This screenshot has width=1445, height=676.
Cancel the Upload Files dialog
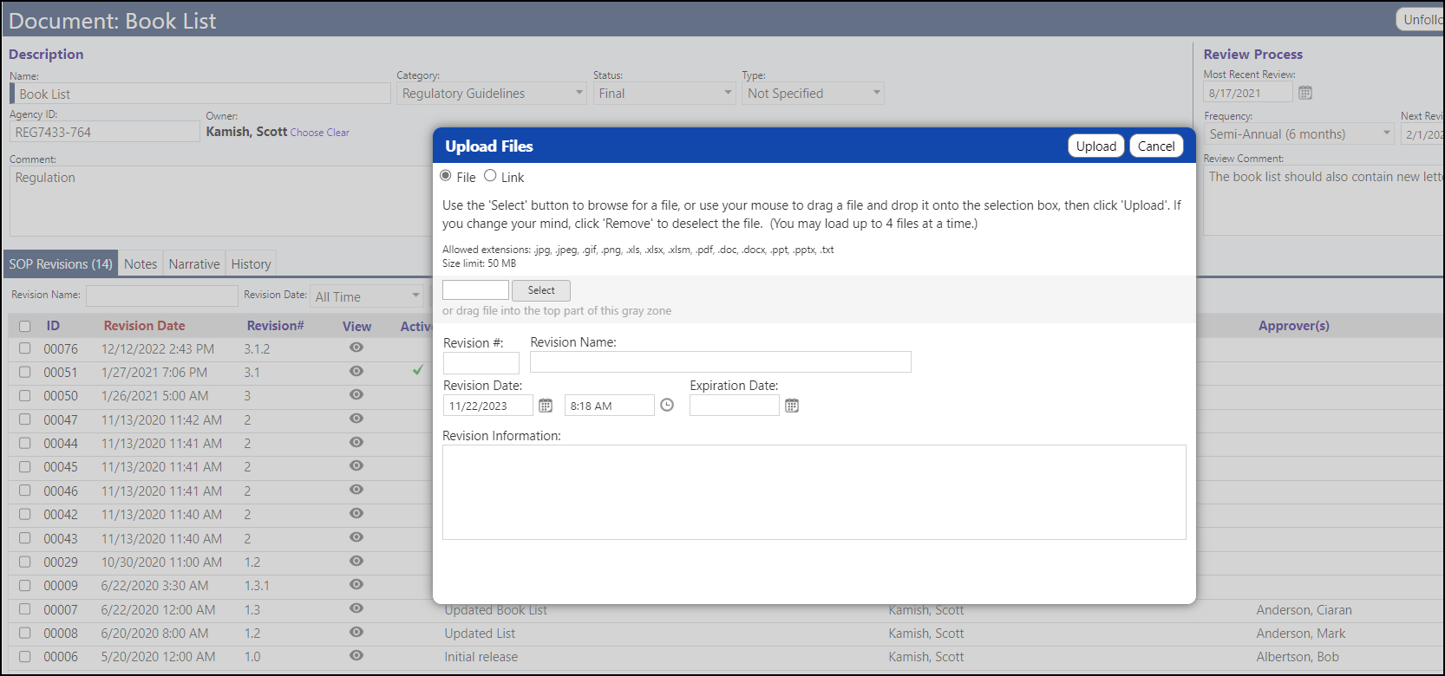(1156, 146)
